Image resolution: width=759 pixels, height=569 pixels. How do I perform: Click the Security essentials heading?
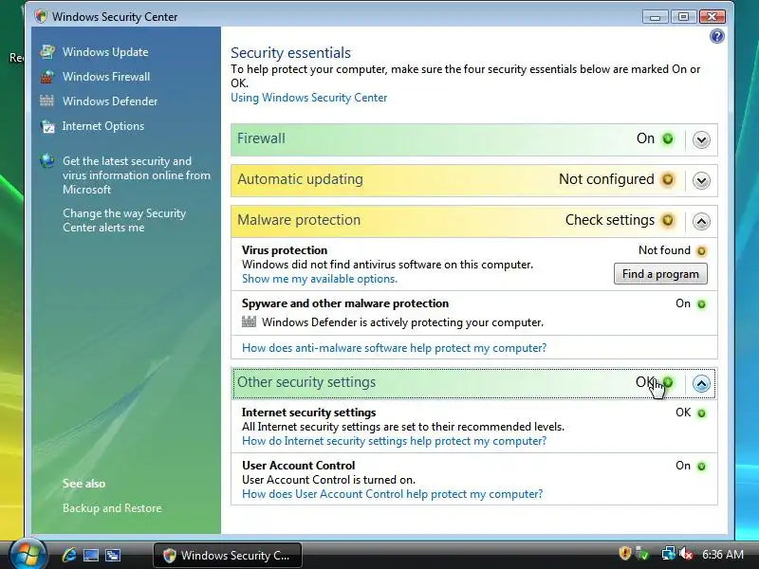(290, 52)
